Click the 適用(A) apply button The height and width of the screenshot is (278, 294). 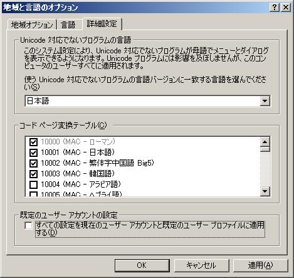click(260, 265)
